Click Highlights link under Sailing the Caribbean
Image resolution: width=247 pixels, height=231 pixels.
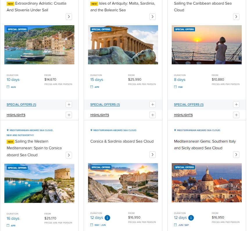pos(183,115)
